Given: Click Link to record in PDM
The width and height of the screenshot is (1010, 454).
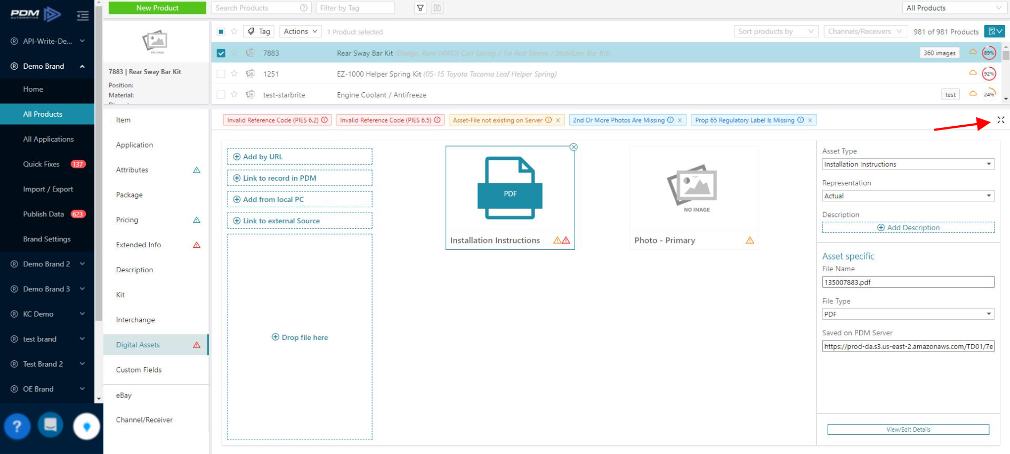Looking at the screenshot, I should click(300, 178).
